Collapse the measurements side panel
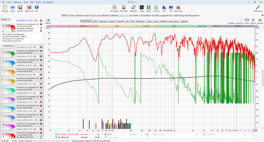 pyautogui.click(x=6, y=19)
